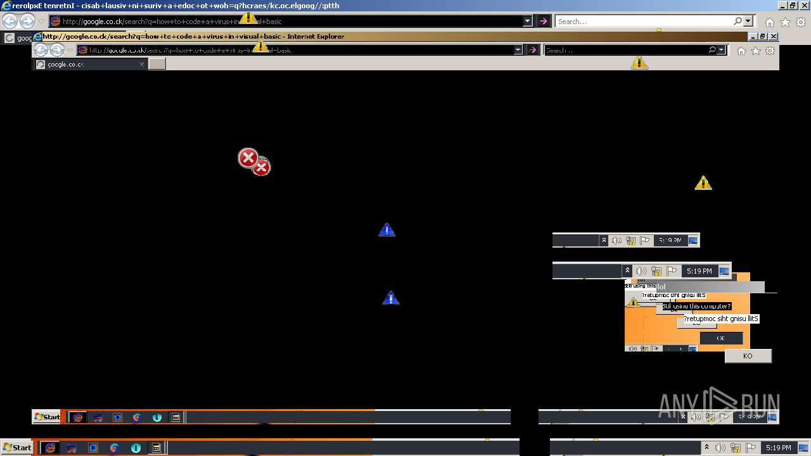Open volume icon in tray copy above lol dialog
811x456 pixels.
point(641,271)
